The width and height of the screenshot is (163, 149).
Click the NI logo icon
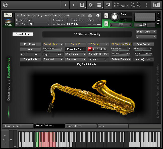point(156,5)
